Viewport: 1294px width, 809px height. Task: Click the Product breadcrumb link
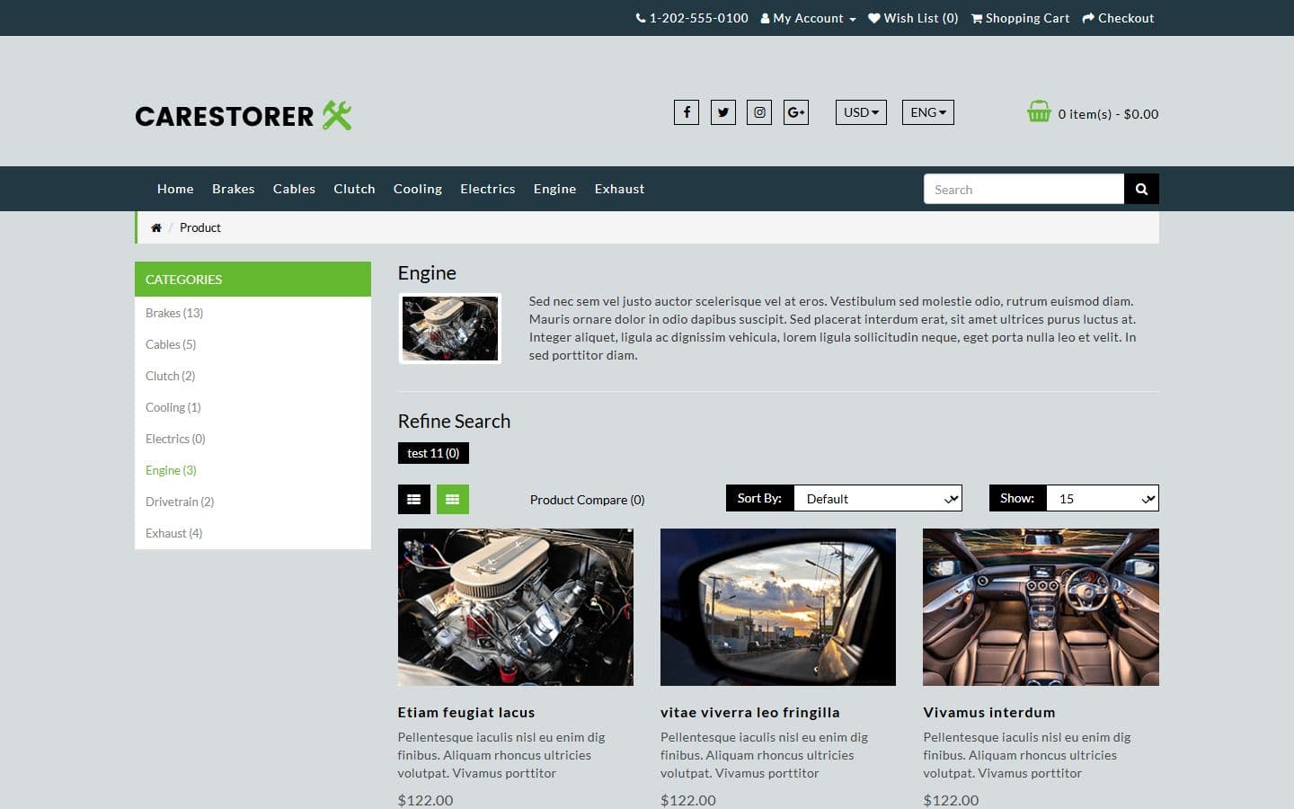pos(200,227)
